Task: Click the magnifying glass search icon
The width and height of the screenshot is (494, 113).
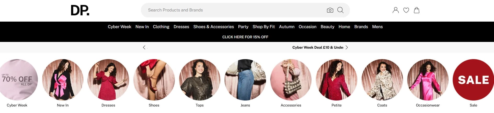Action: point(340,10)
